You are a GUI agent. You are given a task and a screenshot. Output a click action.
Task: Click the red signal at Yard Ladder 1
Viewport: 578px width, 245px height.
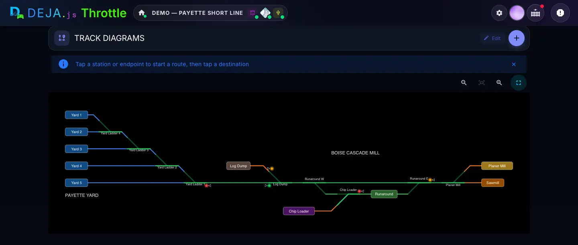pos(207,186)
